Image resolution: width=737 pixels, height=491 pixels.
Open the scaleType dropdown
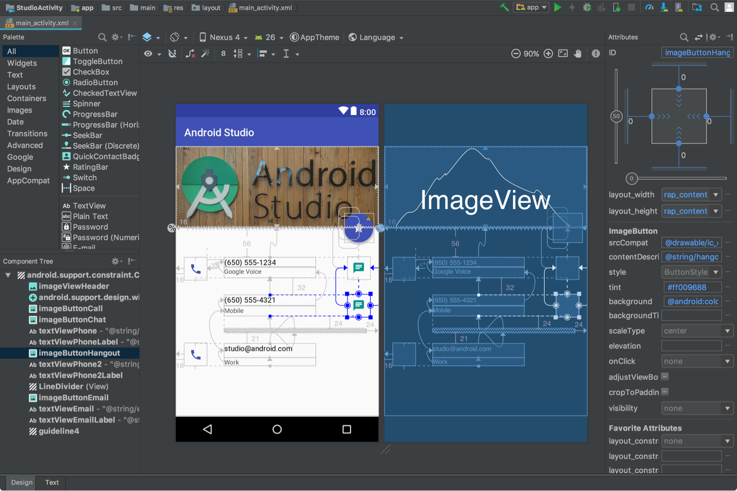[697, 331]
